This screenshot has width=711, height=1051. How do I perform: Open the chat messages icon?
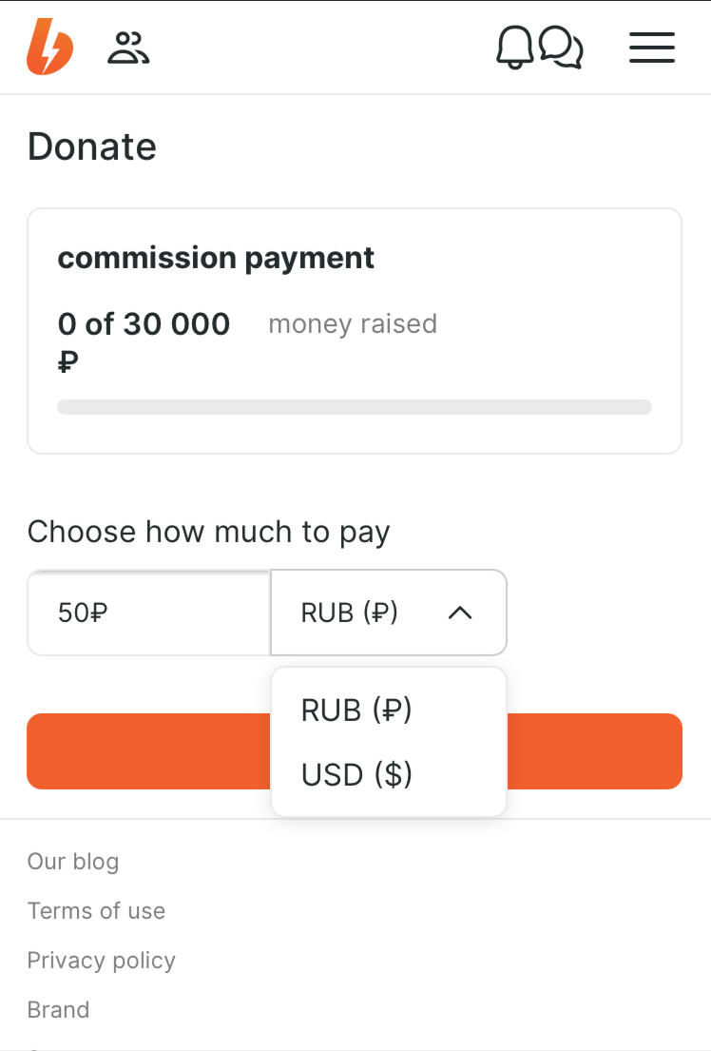(x=561, y=47)
